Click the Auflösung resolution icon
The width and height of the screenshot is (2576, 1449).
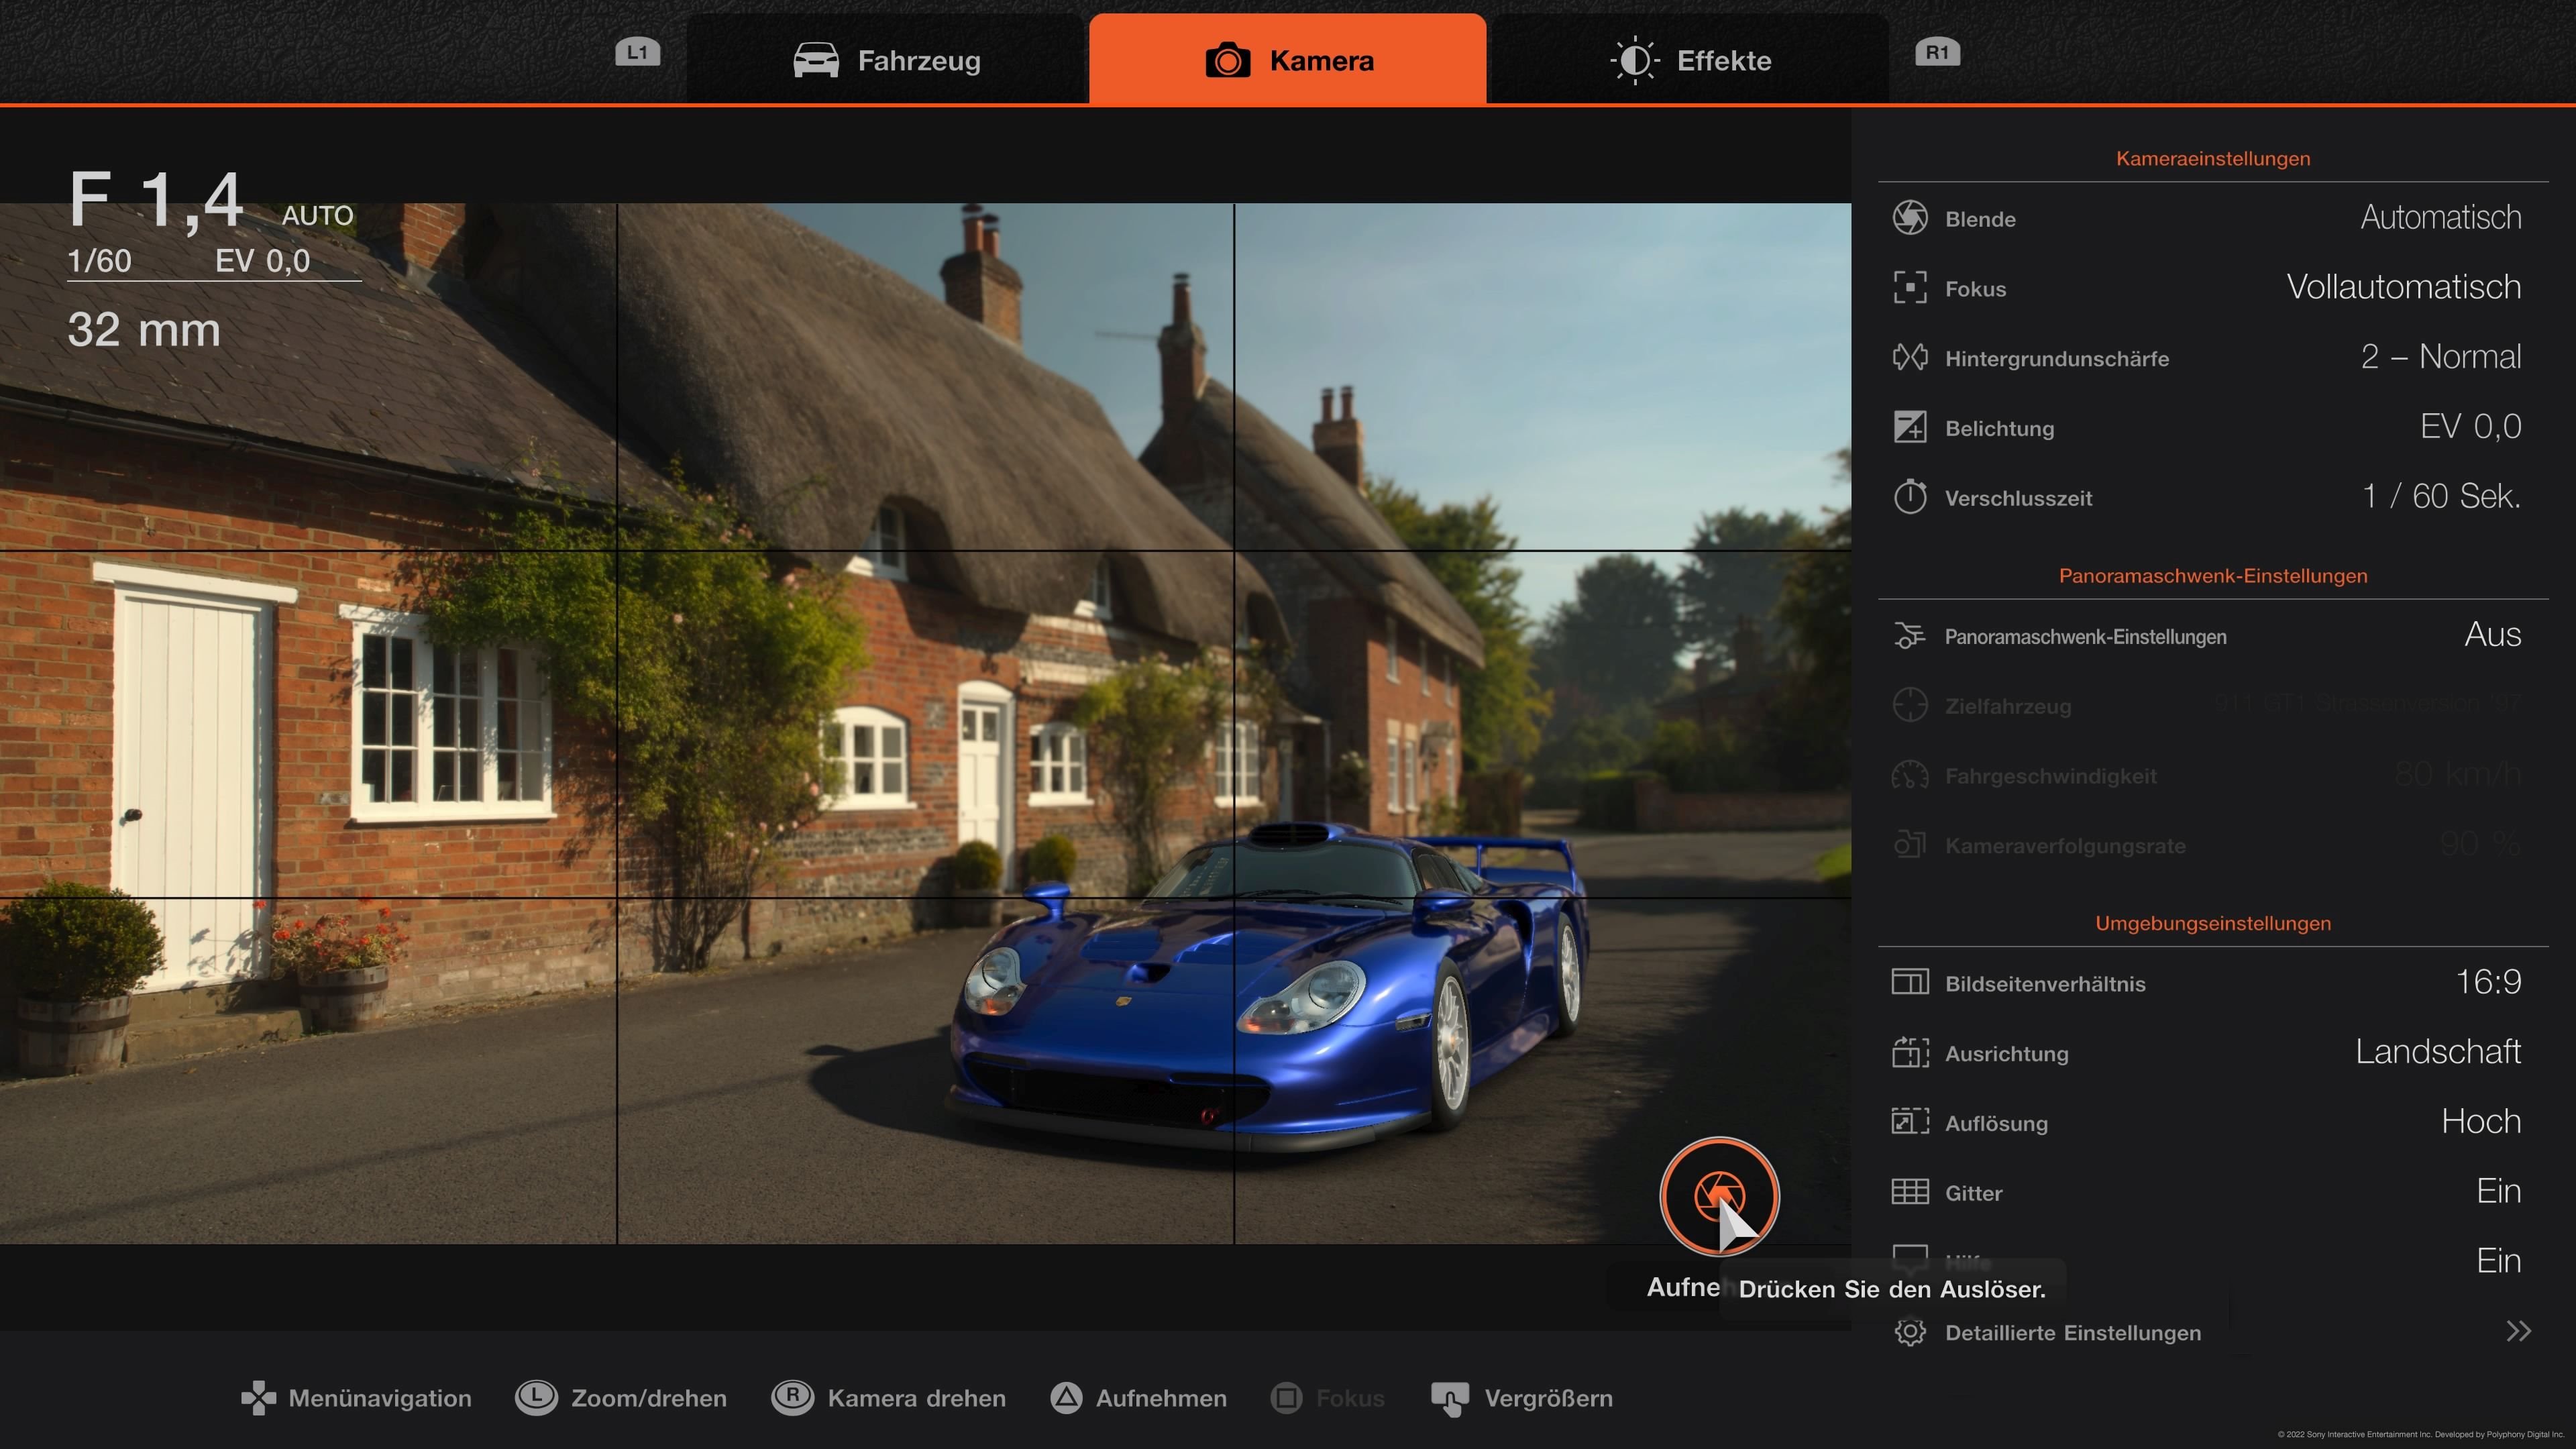[x=1911, y=1122]
